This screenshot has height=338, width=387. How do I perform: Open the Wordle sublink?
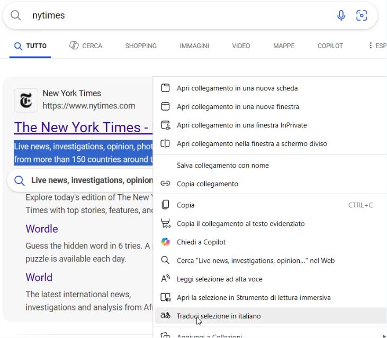[42, 229]
